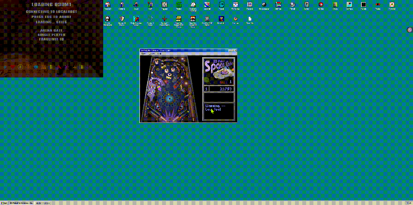This screenshot has height=205, width=413.
Task: Launch the Minesweeper desktop icon
Action: pyautogui.click(x=264, y=6)
